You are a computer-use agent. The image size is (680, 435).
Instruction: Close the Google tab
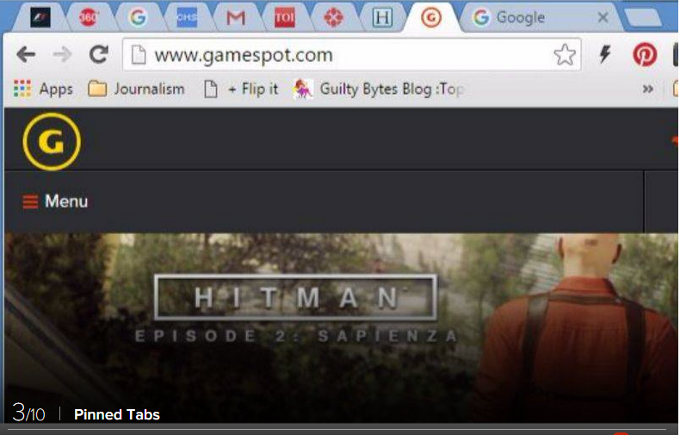point(603,18)
